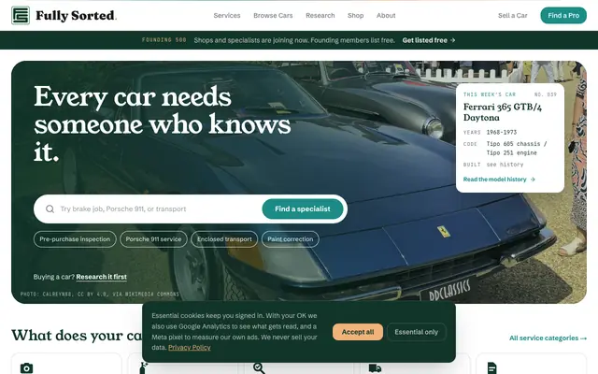Screen dimensions: 598x374
Task: Open the Privacy Policy link
Action: coord(189,347)
